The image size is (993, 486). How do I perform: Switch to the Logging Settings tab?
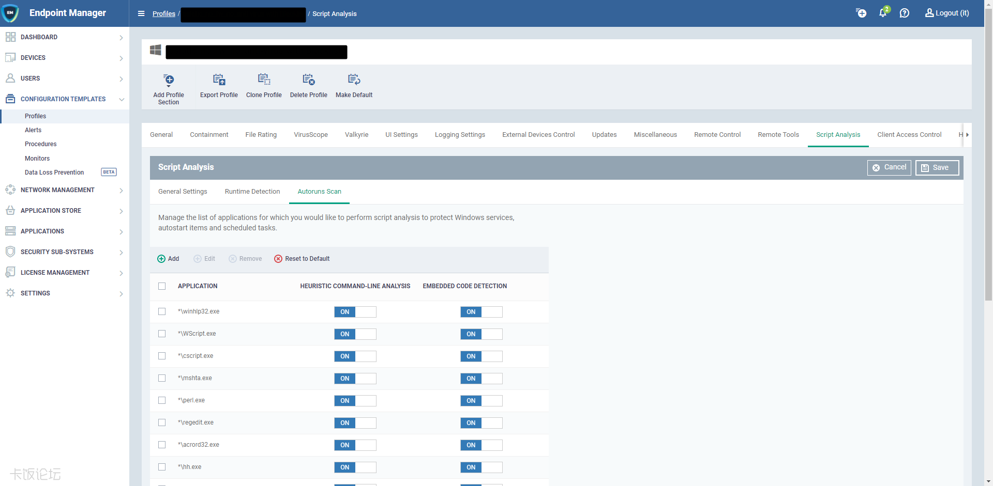pos(460,135)
